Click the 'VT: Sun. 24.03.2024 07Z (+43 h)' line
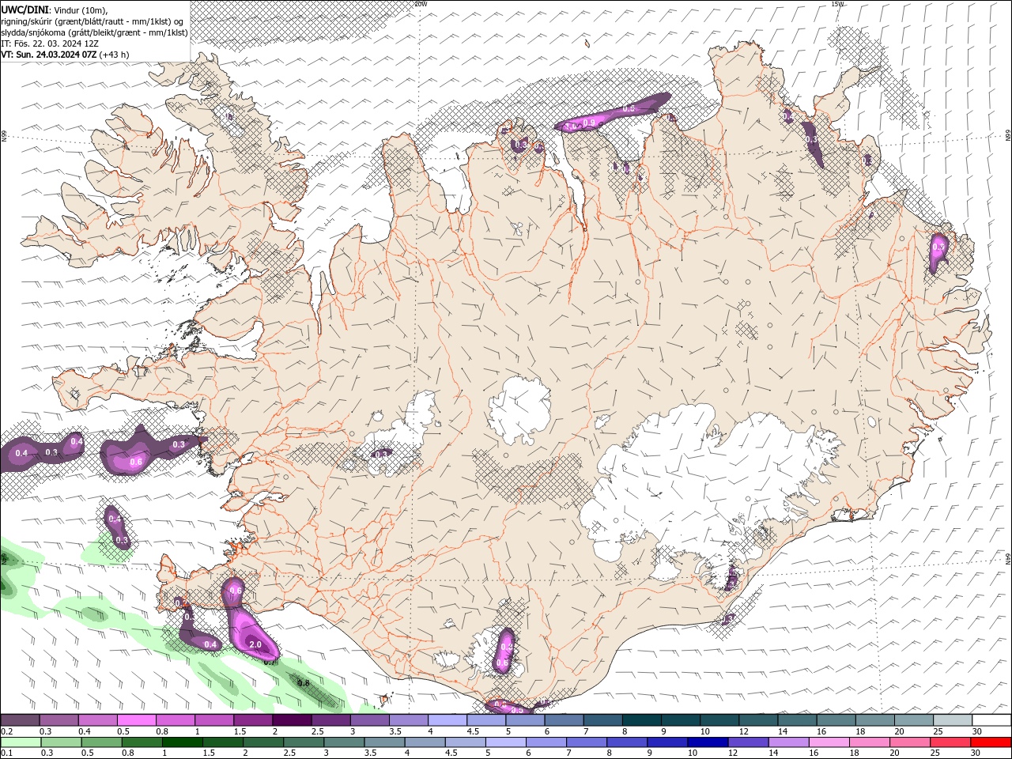 (65, 55)
